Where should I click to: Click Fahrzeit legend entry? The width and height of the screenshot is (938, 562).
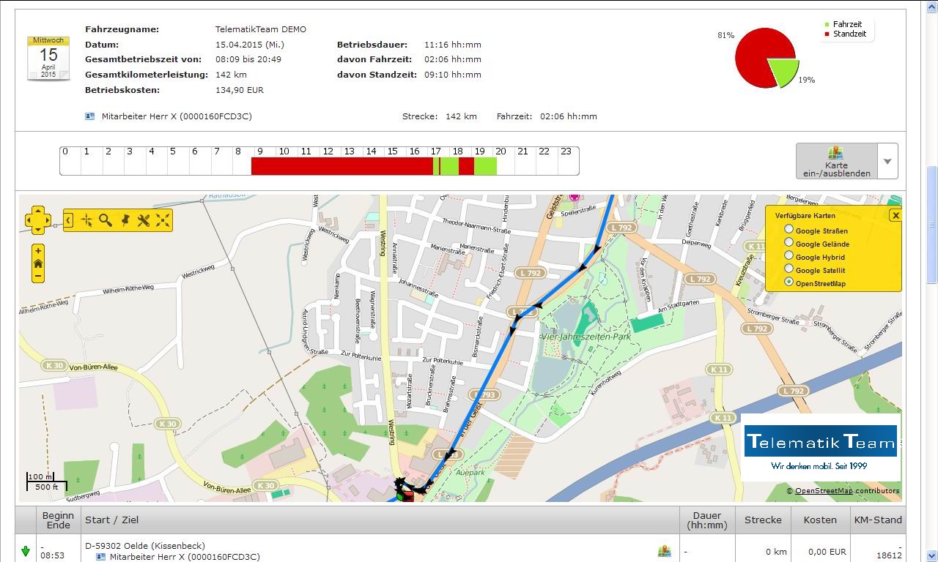point(844,24)
